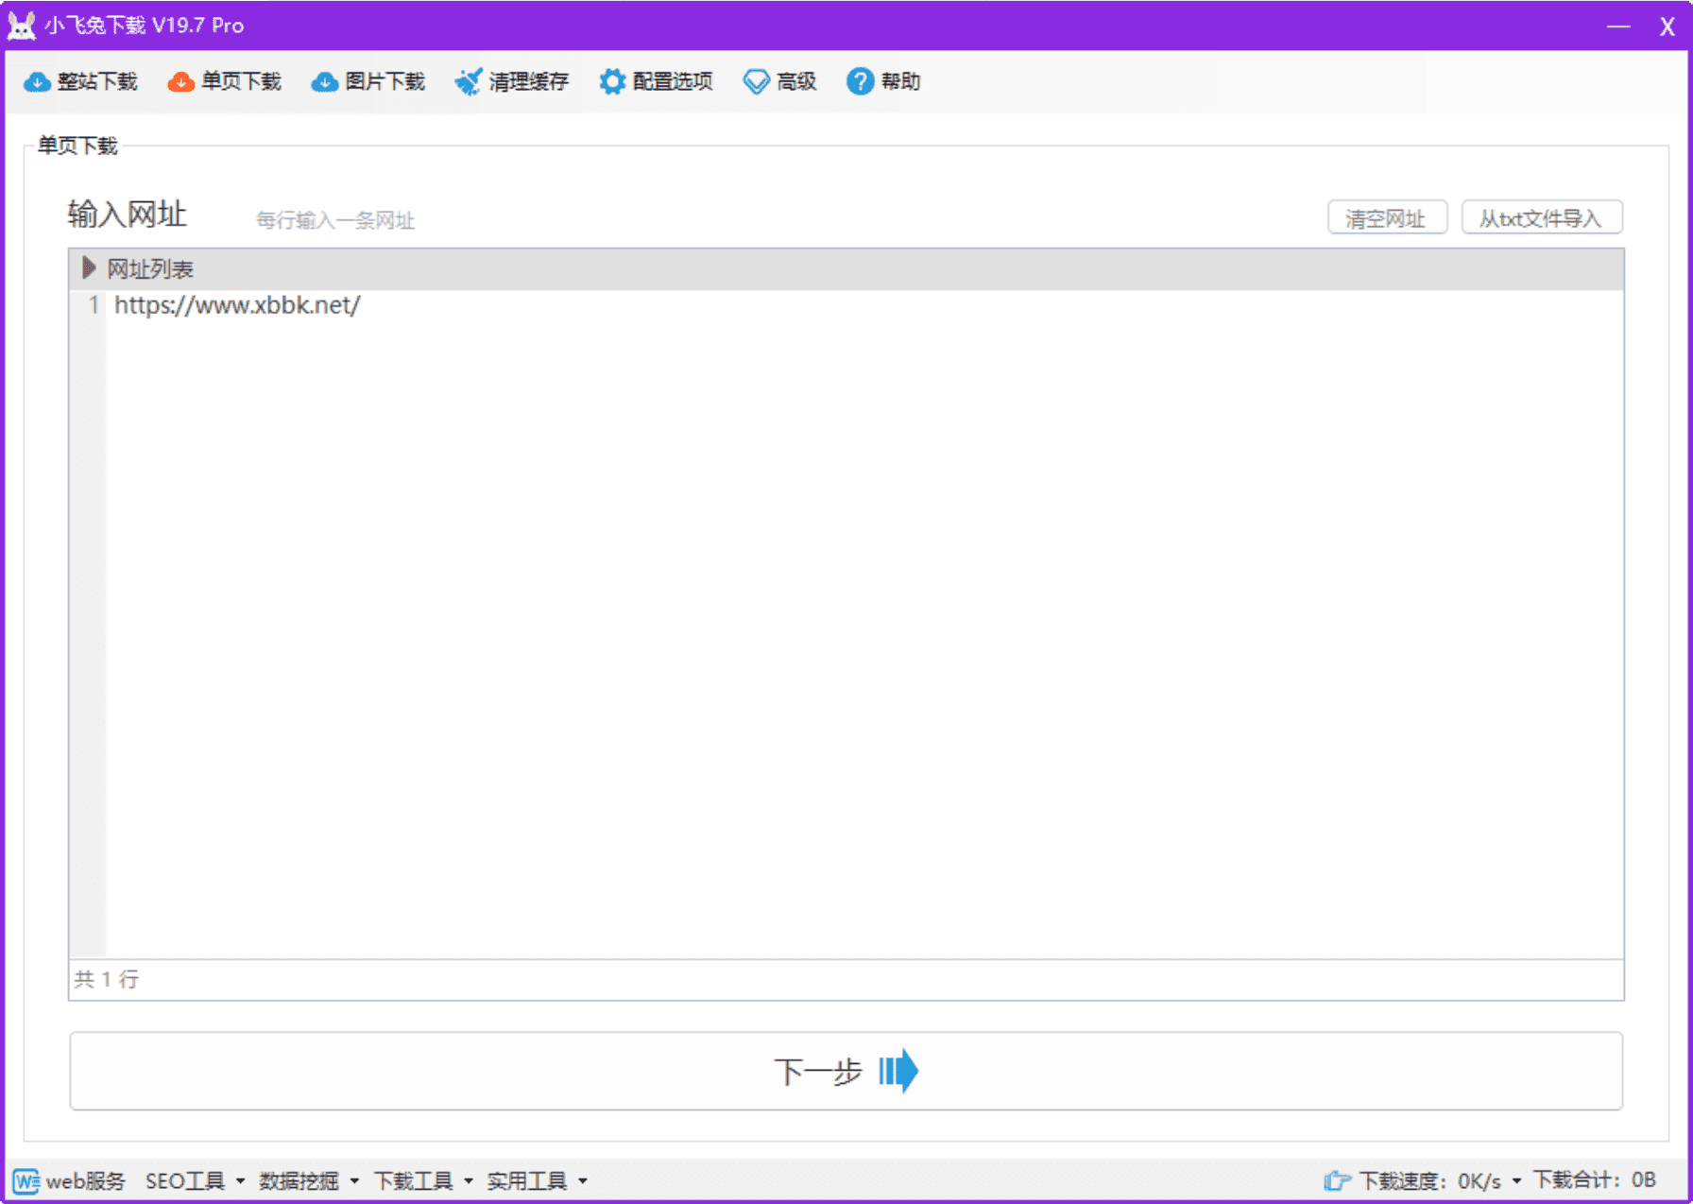This screenshot has height=1204, width=1693.
Task: Switch to 单页下载 mode
Action: coord(241,82)
